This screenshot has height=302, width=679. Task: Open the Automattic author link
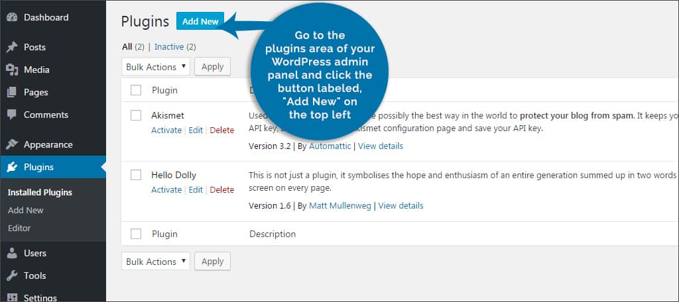330,146
